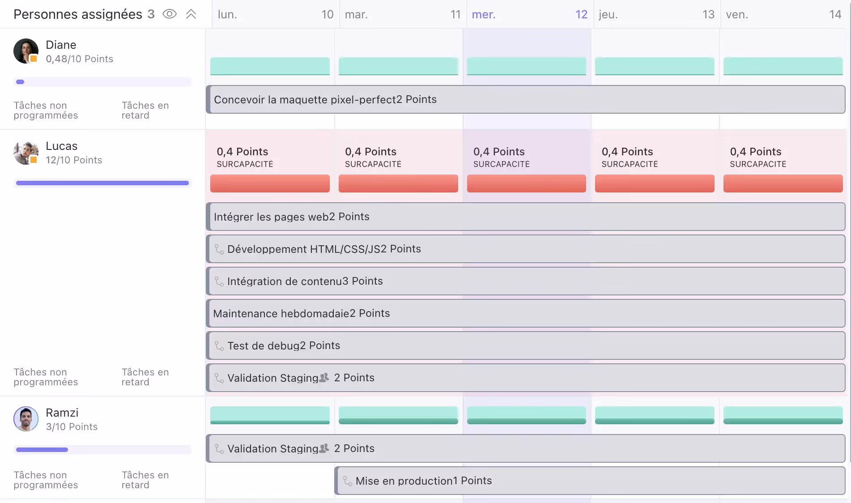Open Ramzi's Tâches non programmées
The image size is (851, 503).
(x=45, y=480)
